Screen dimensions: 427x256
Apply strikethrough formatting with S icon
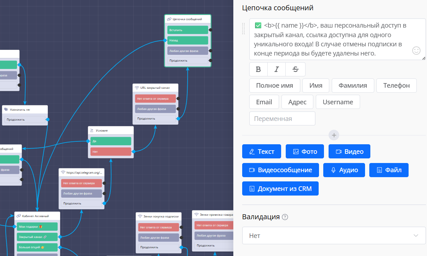(x=296, y=69)
